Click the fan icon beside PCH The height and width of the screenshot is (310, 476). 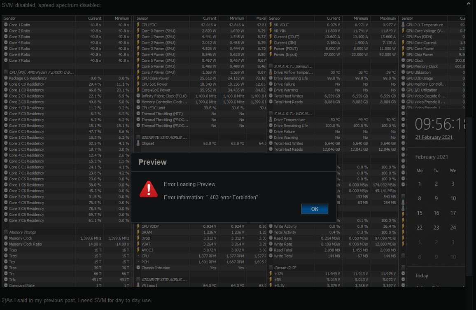tap(138, 262)
